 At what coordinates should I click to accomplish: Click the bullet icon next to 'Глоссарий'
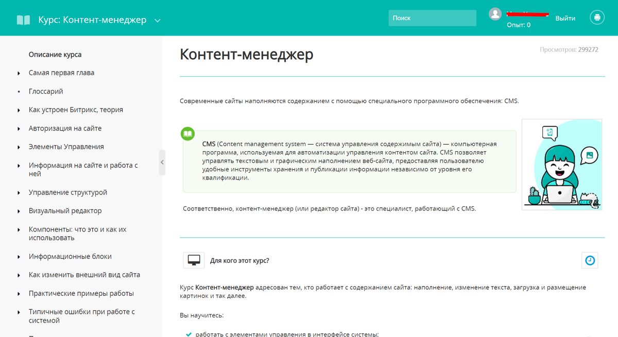(x=19, y=91)
